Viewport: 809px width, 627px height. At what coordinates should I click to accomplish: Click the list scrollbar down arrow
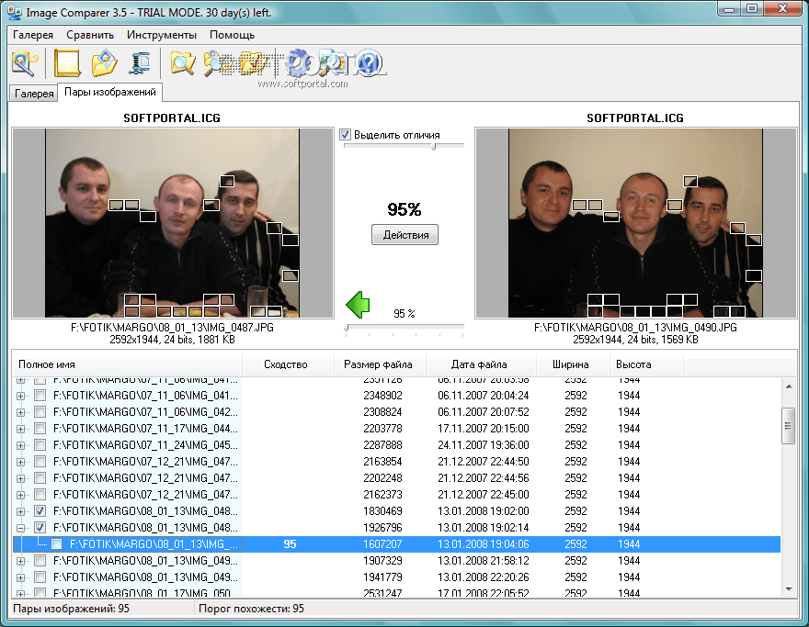pyautogui.click(x=789, y=588)
